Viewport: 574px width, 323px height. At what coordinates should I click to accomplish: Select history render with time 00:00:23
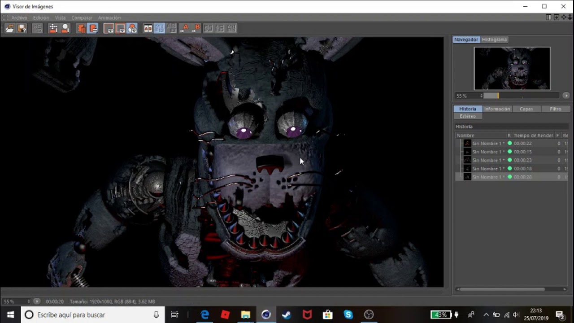[512, 160]
